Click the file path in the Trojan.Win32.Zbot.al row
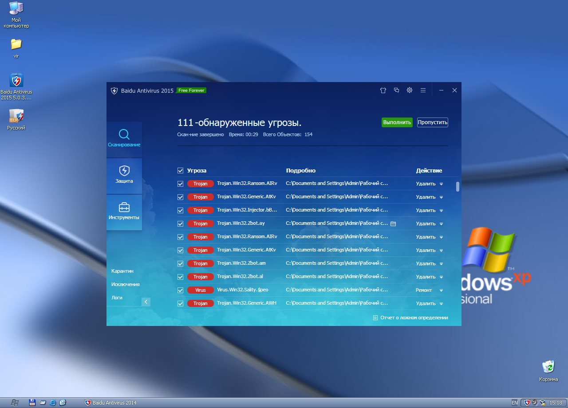Viewport: 568px width, 408px height. click(x=337, y=276)
